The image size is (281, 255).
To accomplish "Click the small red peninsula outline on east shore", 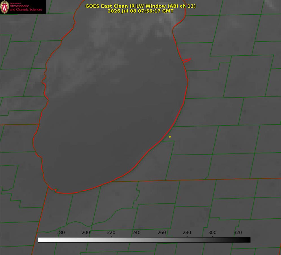I will point(186,60).
